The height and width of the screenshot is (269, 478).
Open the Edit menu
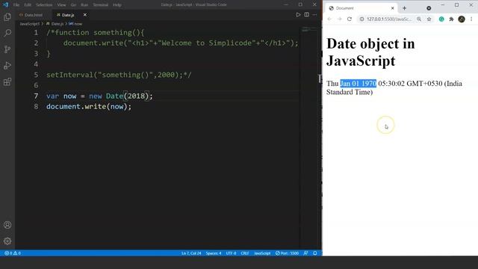(x=28, y=5)
